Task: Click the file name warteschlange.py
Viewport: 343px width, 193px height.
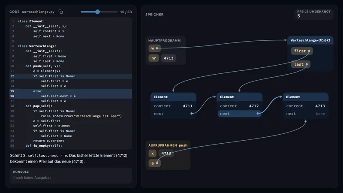Action: (38, 12)
